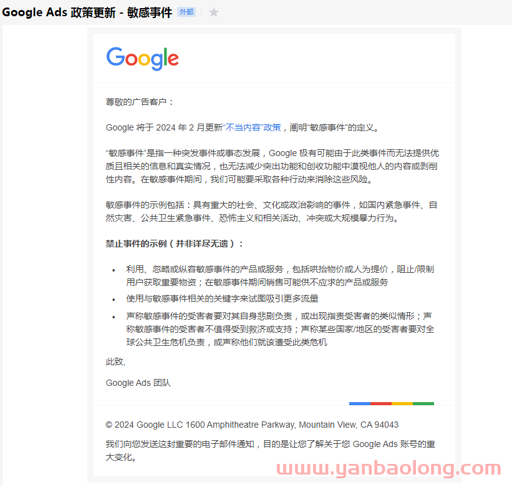Click the red segment of Google's footer bar
The image size is (512, 487).
coord(381,403)
